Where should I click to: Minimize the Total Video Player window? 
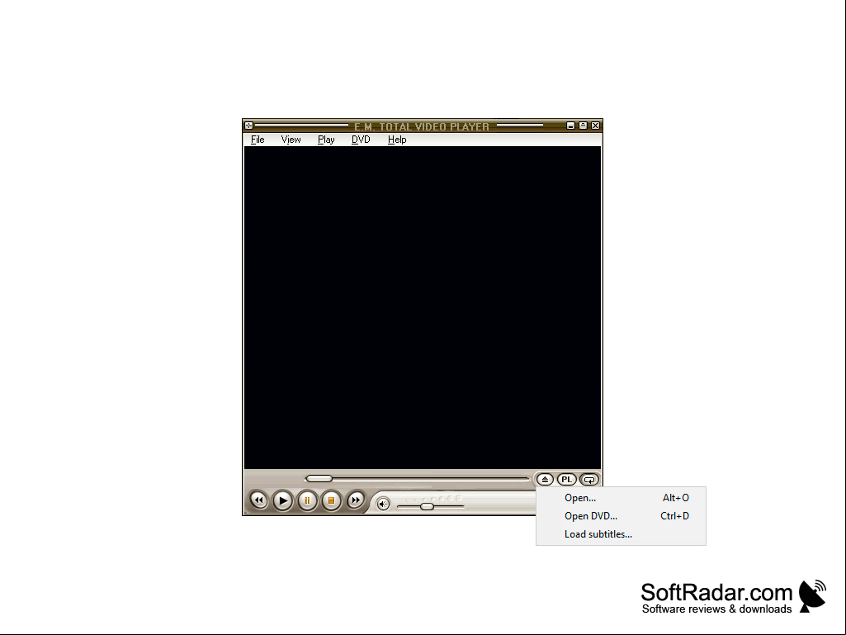pos(570,126)
